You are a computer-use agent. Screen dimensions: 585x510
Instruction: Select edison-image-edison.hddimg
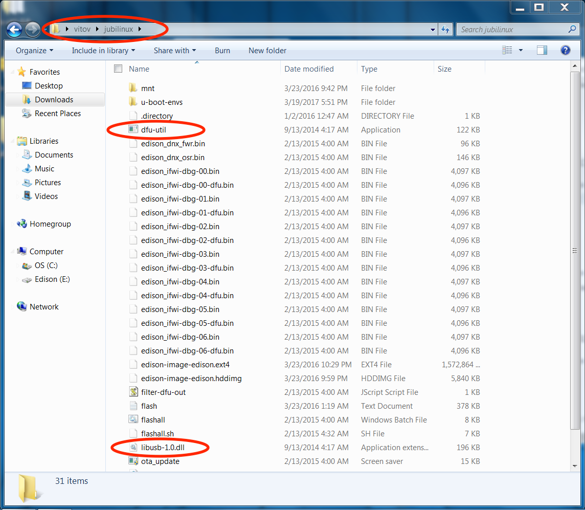pos(191,378)
